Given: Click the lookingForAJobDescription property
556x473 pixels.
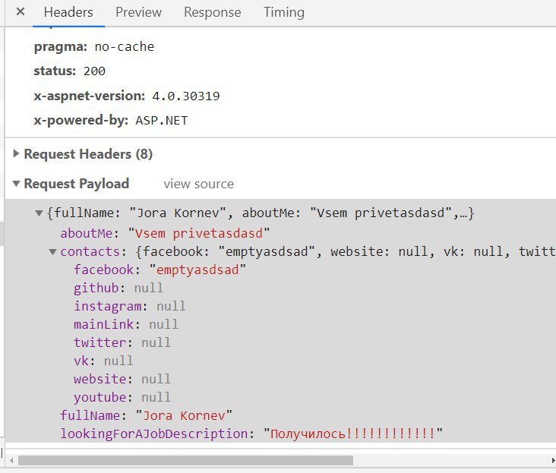Looking at the screenshot, I should [155, 434].
